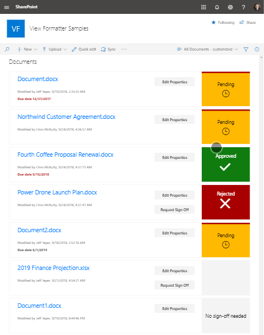
Task: Switch view via All Documents dropdown
Action: click(x=207, y=49)
